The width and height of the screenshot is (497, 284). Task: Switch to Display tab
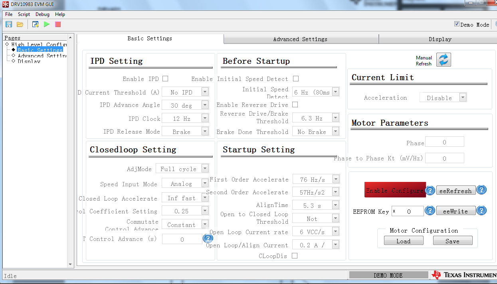(x=438, y=39)
